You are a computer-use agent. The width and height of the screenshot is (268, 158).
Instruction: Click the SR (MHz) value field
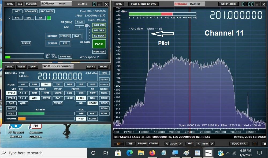80,22
